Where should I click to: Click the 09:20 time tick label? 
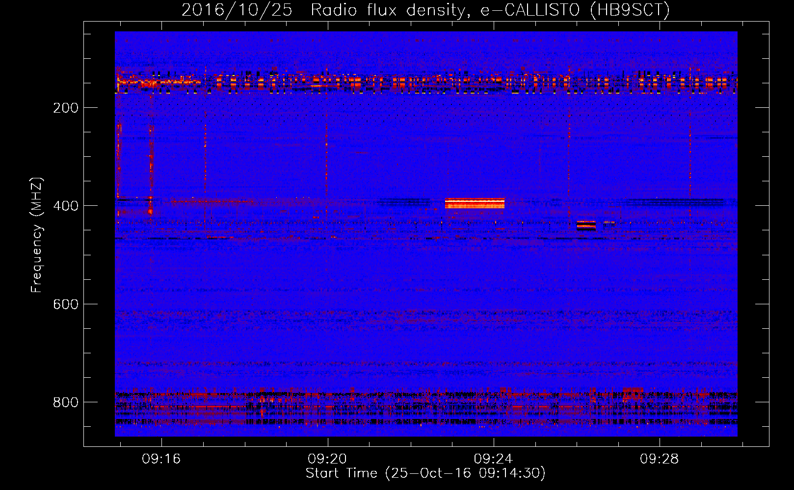click(327, 459)
